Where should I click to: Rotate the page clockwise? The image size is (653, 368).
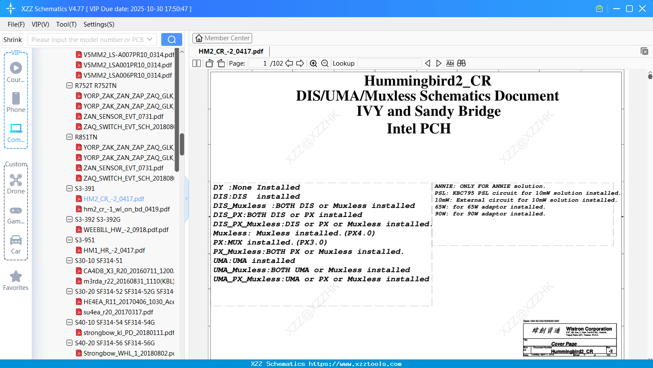221,63
